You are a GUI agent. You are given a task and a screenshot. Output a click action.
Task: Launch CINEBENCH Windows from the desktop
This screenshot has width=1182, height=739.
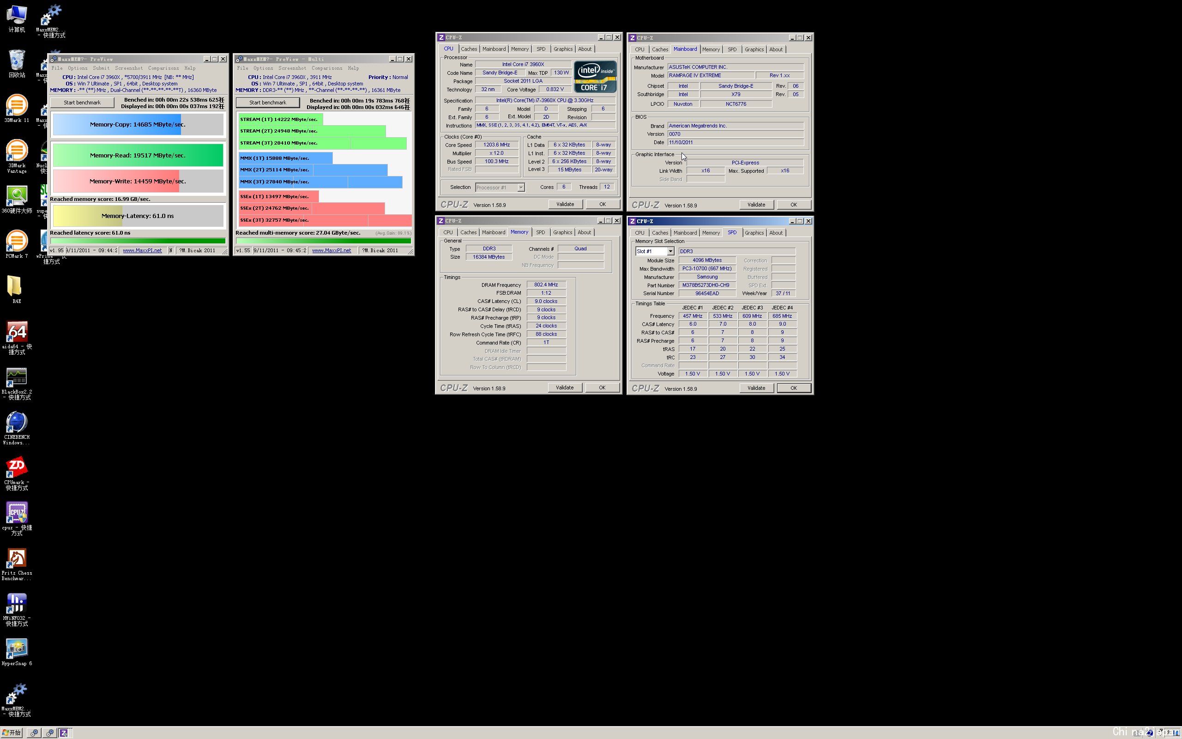click(x=17, y=428)
